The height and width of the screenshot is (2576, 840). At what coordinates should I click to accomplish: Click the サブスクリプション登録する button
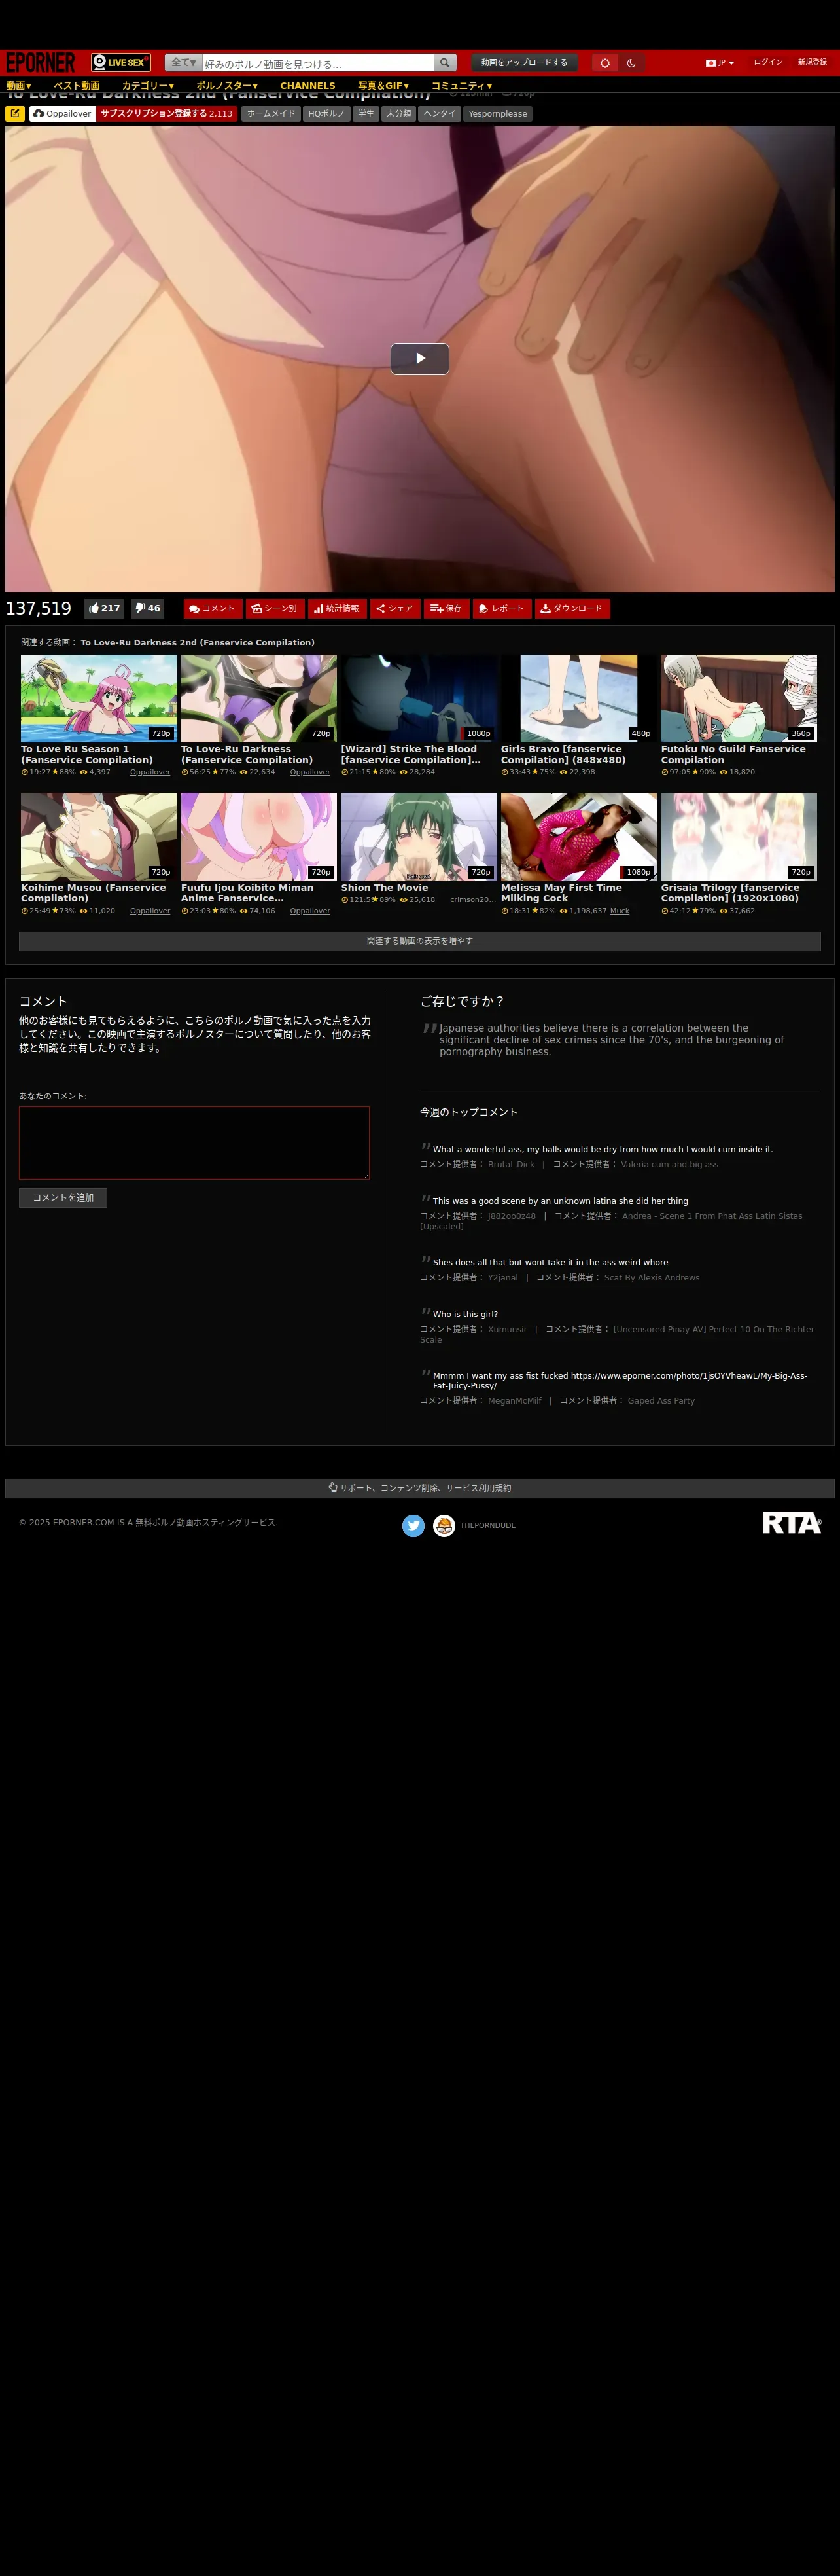click(x=167, y=114)
